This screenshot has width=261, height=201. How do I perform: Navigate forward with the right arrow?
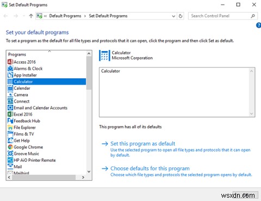16,16
